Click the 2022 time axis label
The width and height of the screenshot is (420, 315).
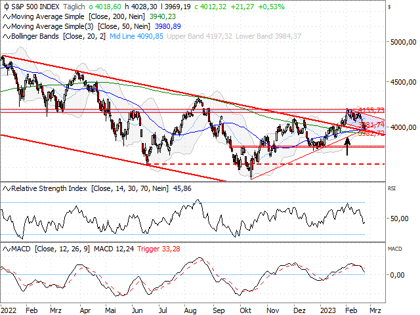9,310
